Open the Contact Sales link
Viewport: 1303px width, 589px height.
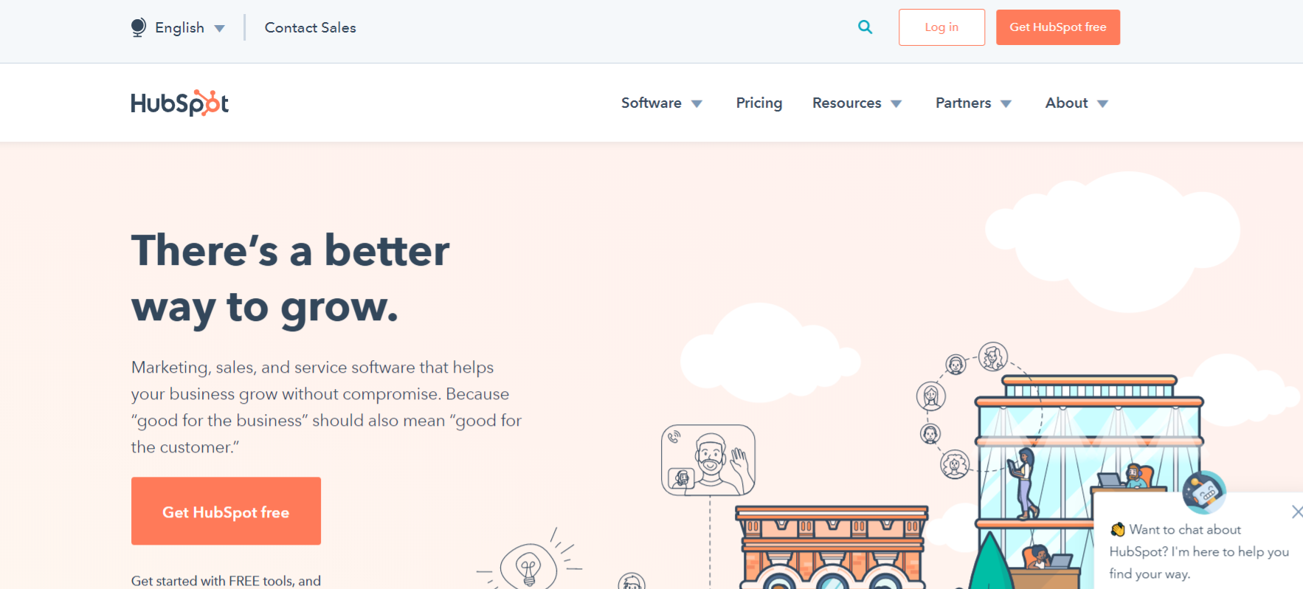tap(310, 27)
